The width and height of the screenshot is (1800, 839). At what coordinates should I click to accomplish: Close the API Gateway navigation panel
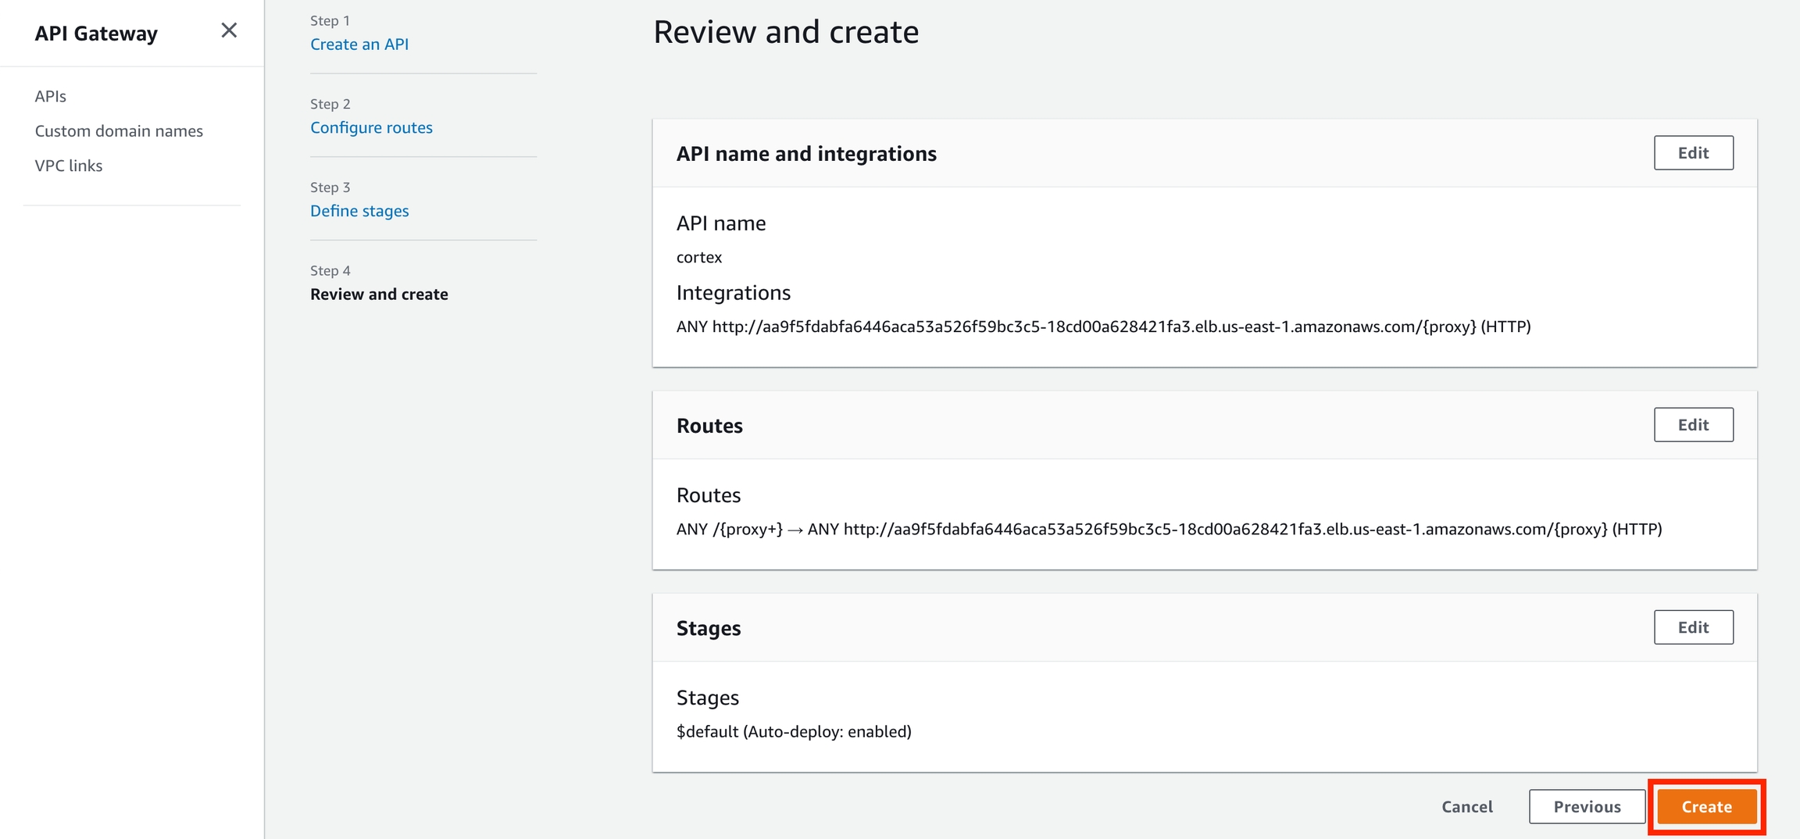[228, 30]
